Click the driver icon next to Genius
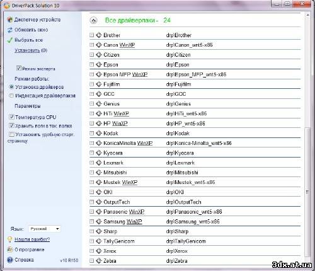Screen dimensions: 315x271 coord(99,104)
